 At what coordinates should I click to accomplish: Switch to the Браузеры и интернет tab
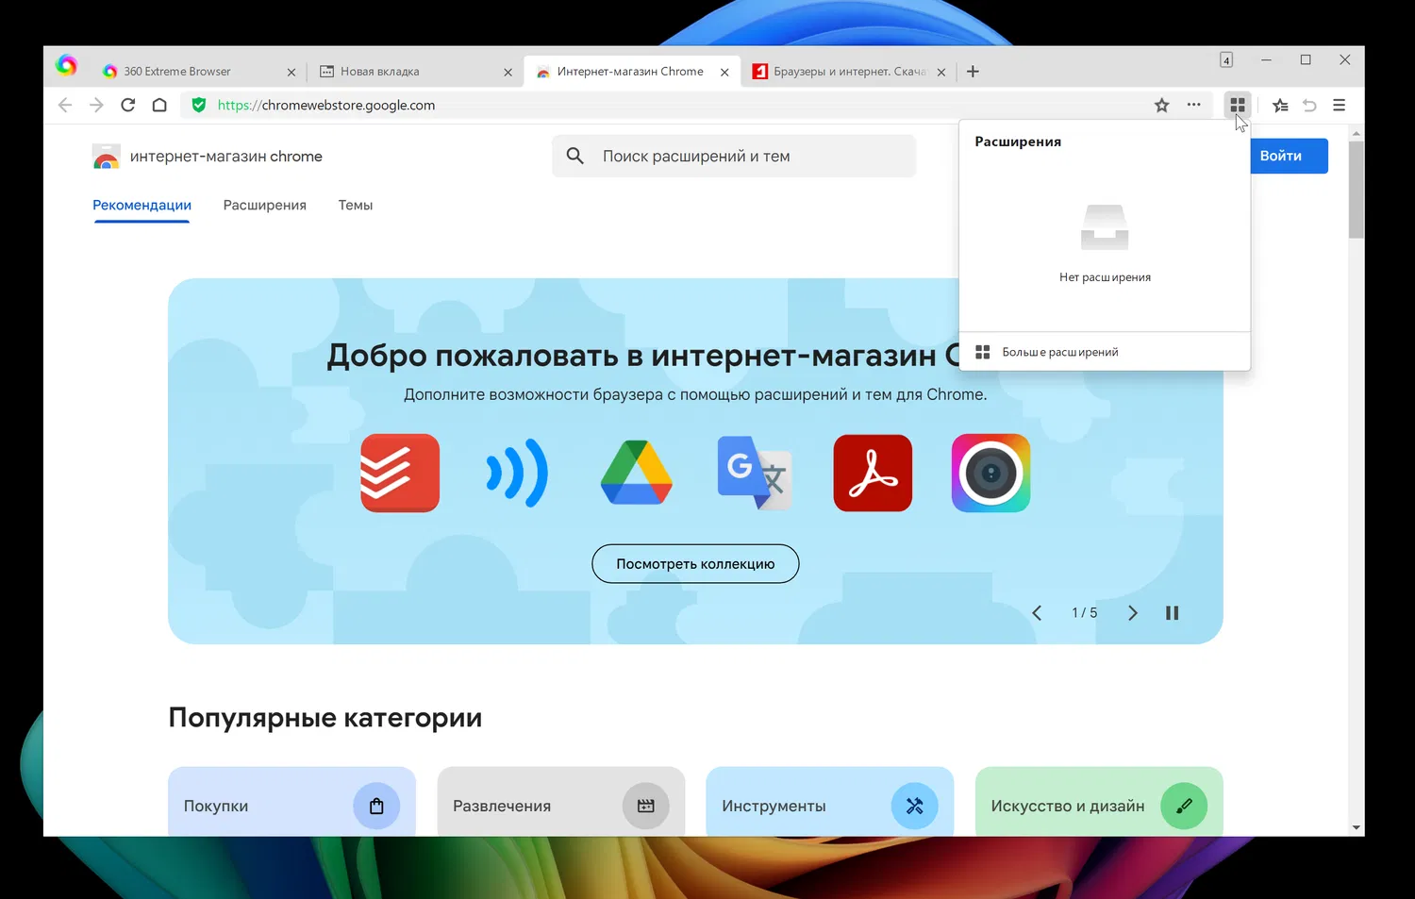(x=849, y=72)
